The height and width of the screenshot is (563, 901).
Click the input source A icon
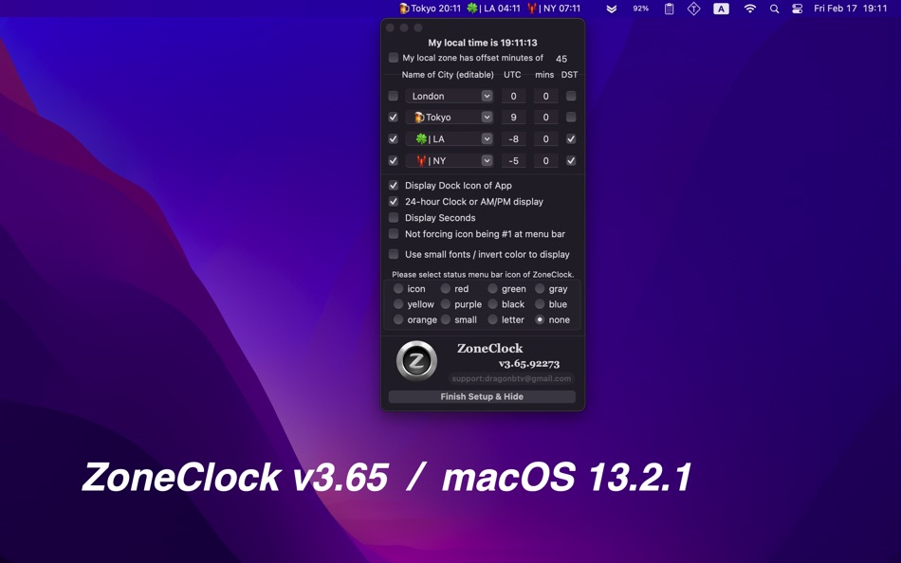721,9
